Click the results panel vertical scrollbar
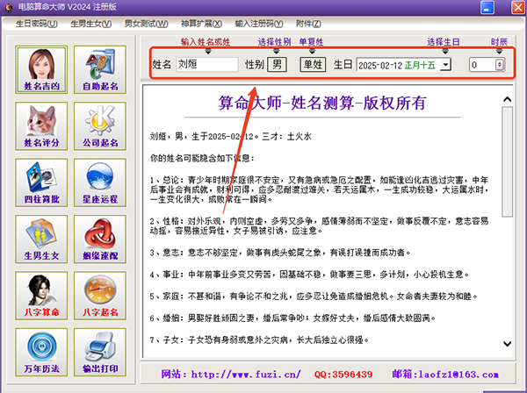The height and width of the screenshot is (393, 527). point(509,219)
